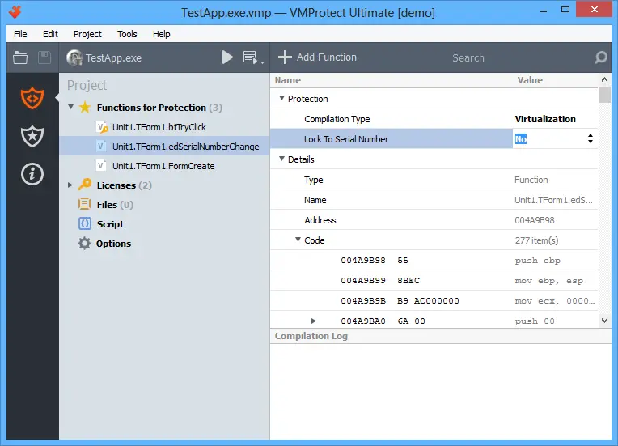Click the Value column header
The height and width of the screenshot is (446, 618).
[x=530, y=80]
